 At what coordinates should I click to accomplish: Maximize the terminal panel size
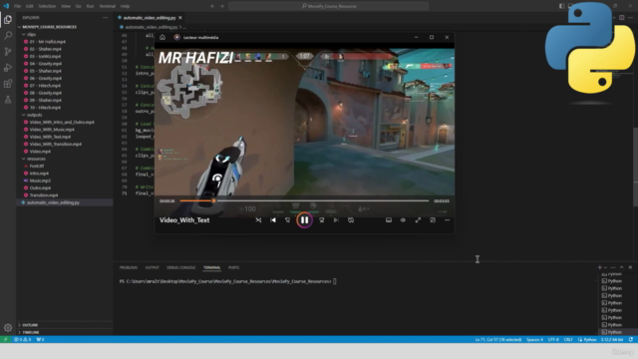point(621,267)
